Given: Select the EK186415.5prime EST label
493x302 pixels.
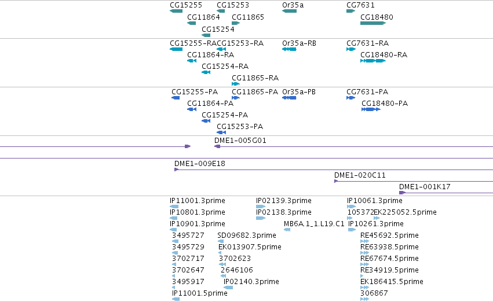Looking at the screenshot, I should pyautogui.click(x=392, y=282).
